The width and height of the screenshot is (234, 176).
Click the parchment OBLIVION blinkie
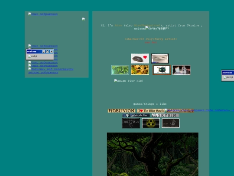tap(121, 111)
